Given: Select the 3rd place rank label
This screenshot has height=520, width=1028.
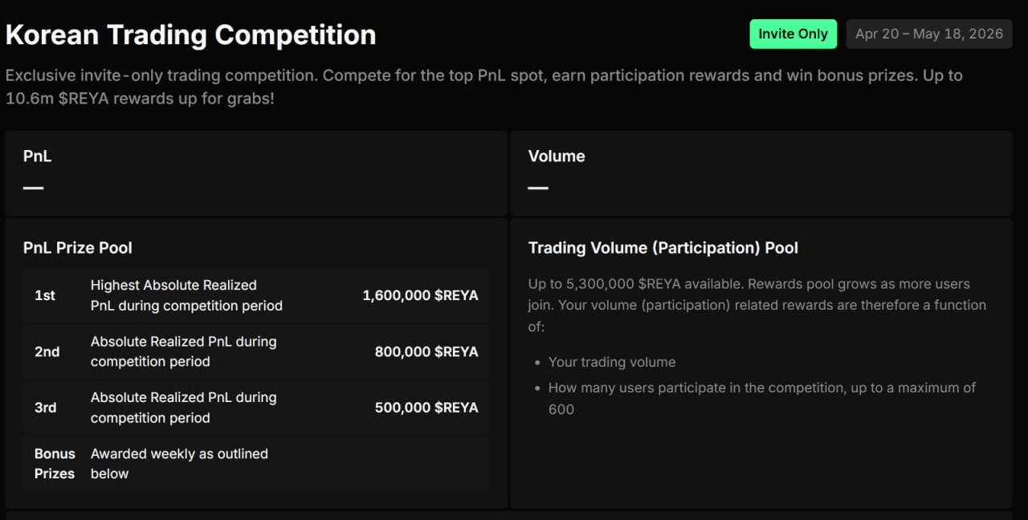Looking at the screenshot, I should point(46,408).
